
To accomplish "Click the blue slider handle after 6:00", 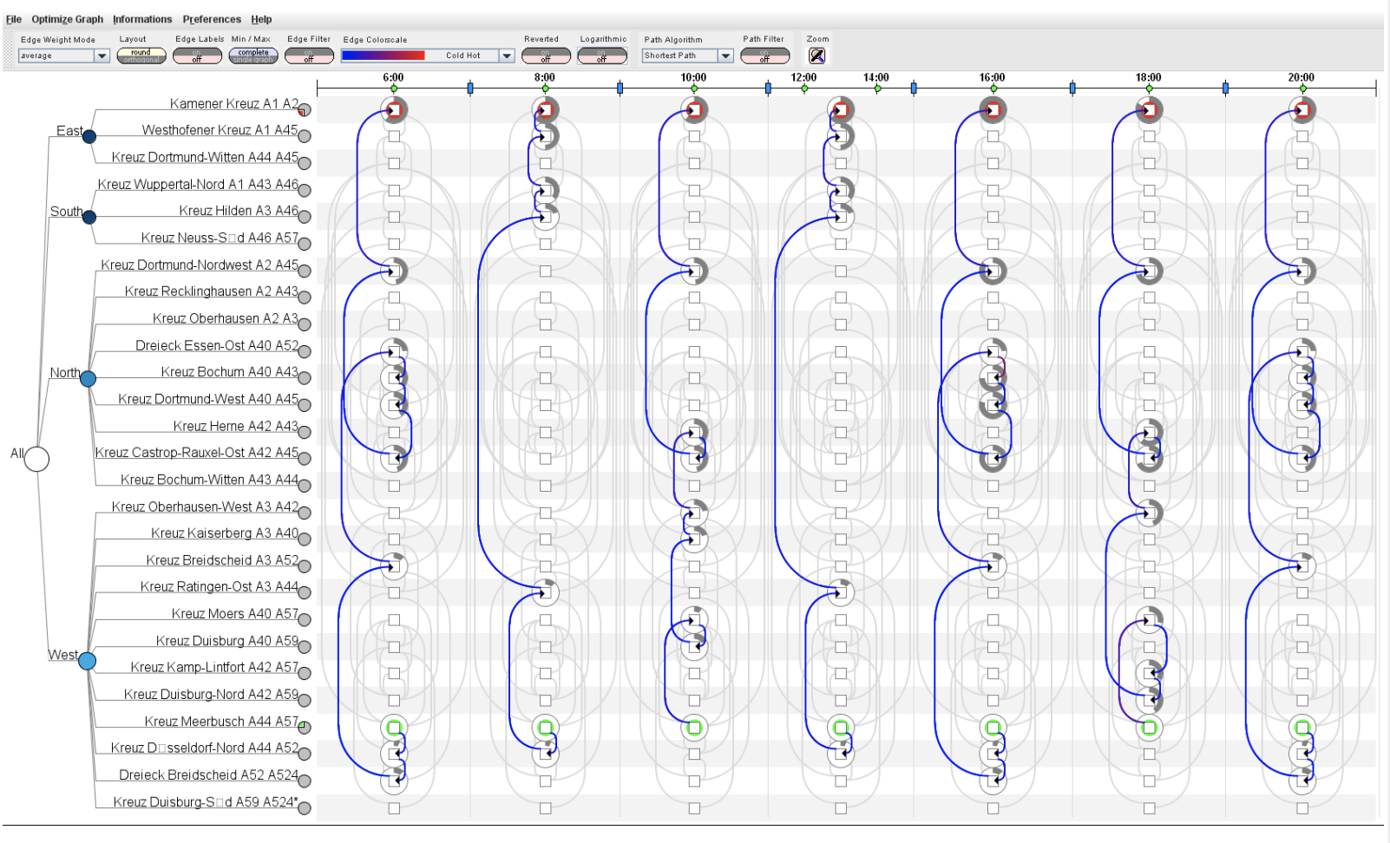I will click(x=470, y=88).
